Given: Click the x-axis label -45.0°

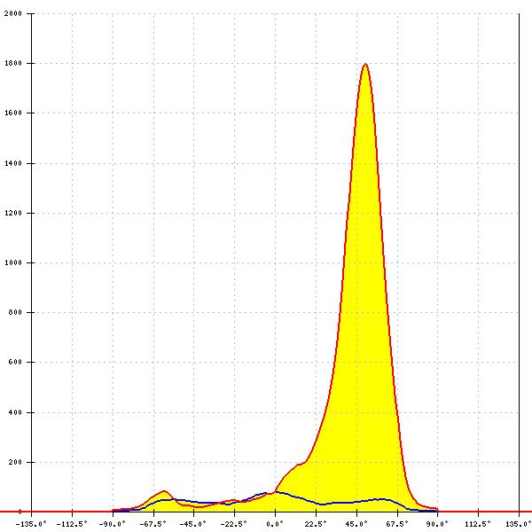Looking at the screenshot, I should pyautogui.click(x=193, y=524).
